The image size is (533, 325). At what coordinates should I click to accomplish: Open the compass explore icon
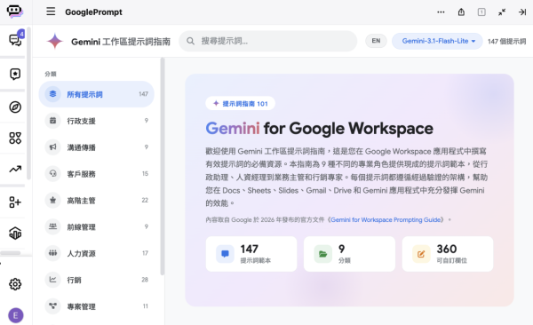pyautogui.click(x=15, y=107)
